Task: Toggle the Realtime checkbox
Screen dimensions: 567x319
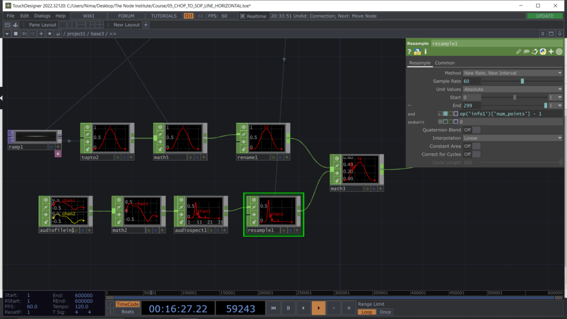Action: click(x=243, y=16)
